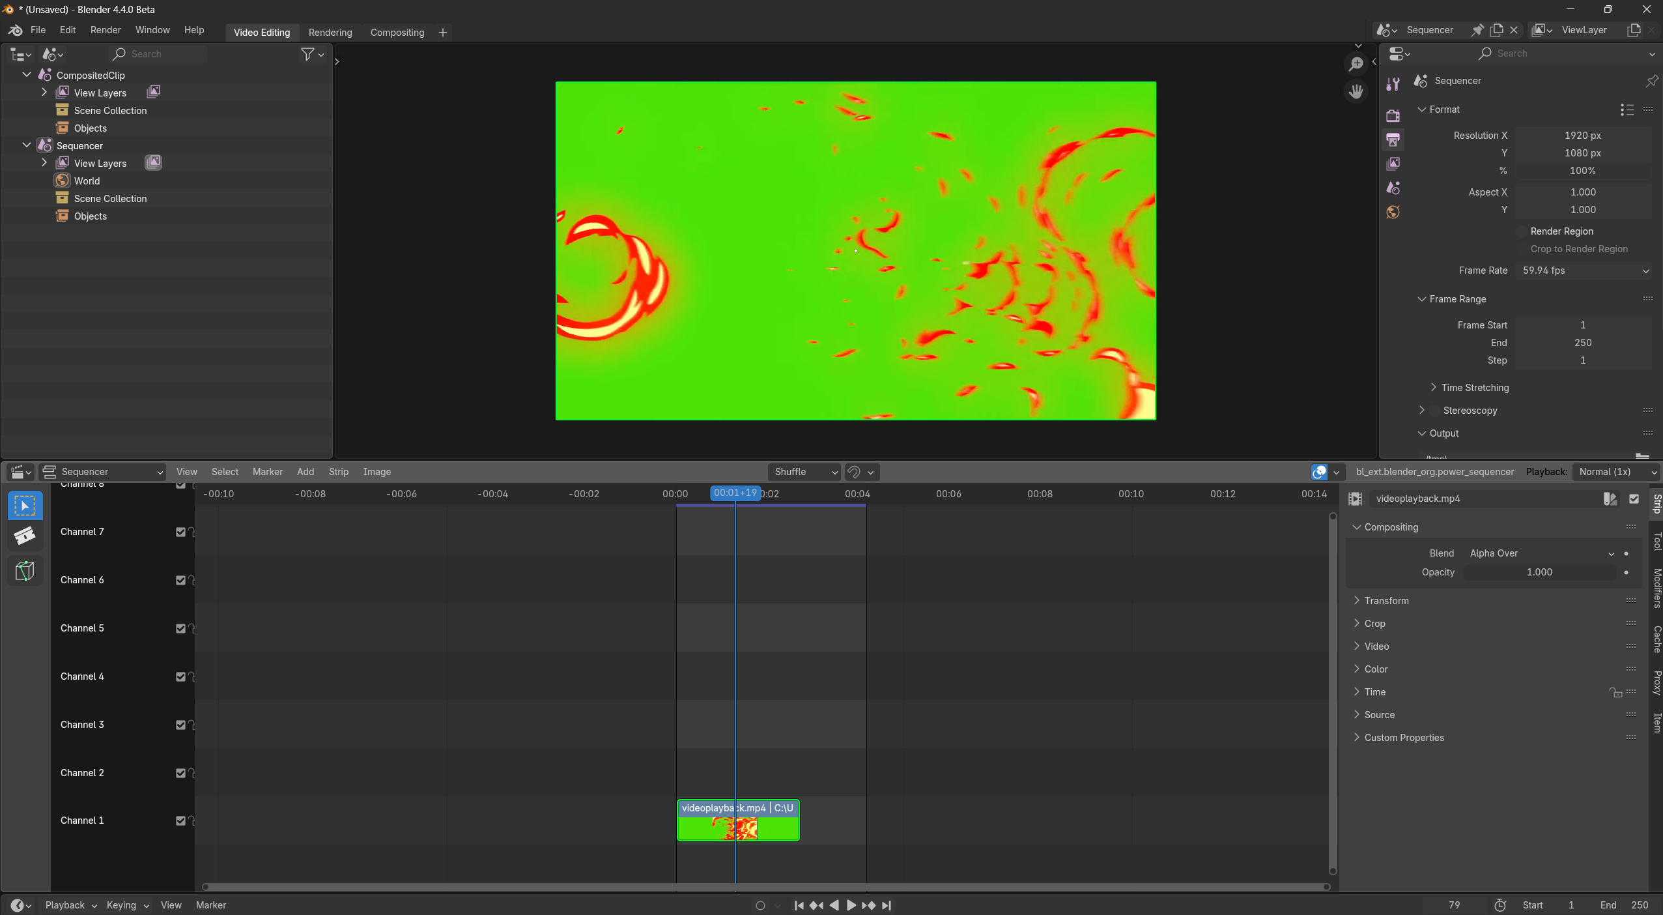Click the Modifiers sidebar tab

coord(1656,588)
